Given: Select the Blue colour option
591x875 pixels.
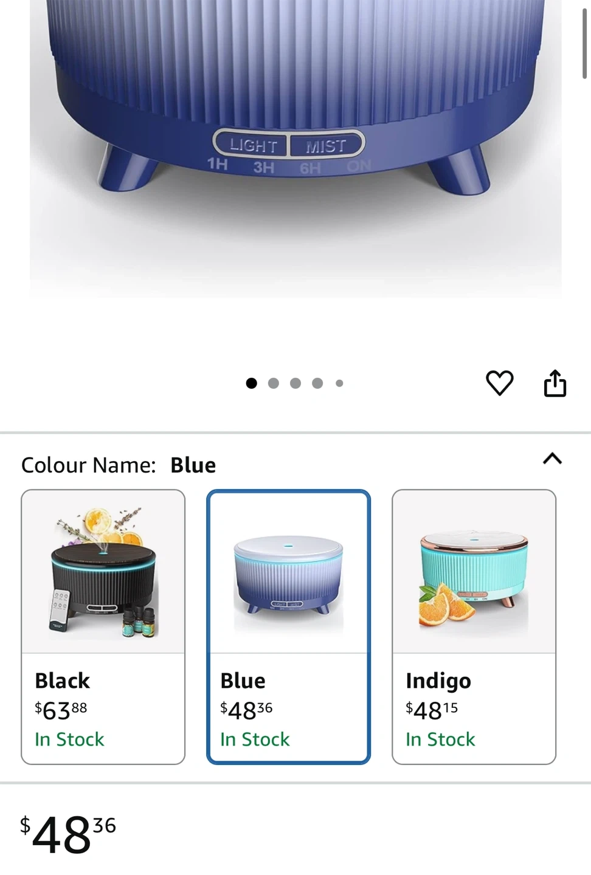Looking at the screenshot, I should (x=288, y=626).
